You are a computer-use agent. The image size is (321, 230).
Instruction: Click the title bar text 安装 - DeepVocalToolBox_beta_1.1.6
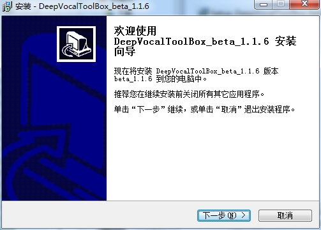pos(82,6)
